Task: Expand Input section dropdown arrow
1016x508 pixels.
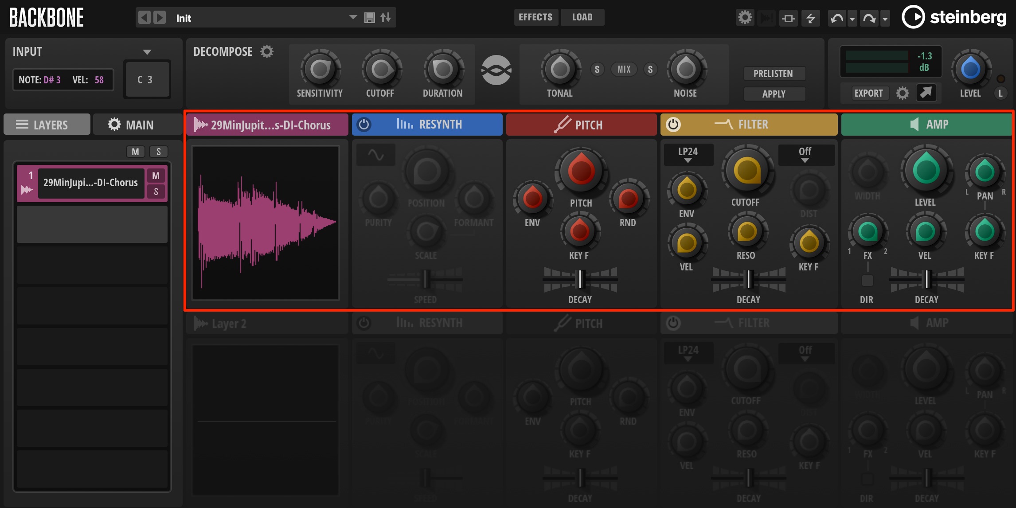Action: 147,52
